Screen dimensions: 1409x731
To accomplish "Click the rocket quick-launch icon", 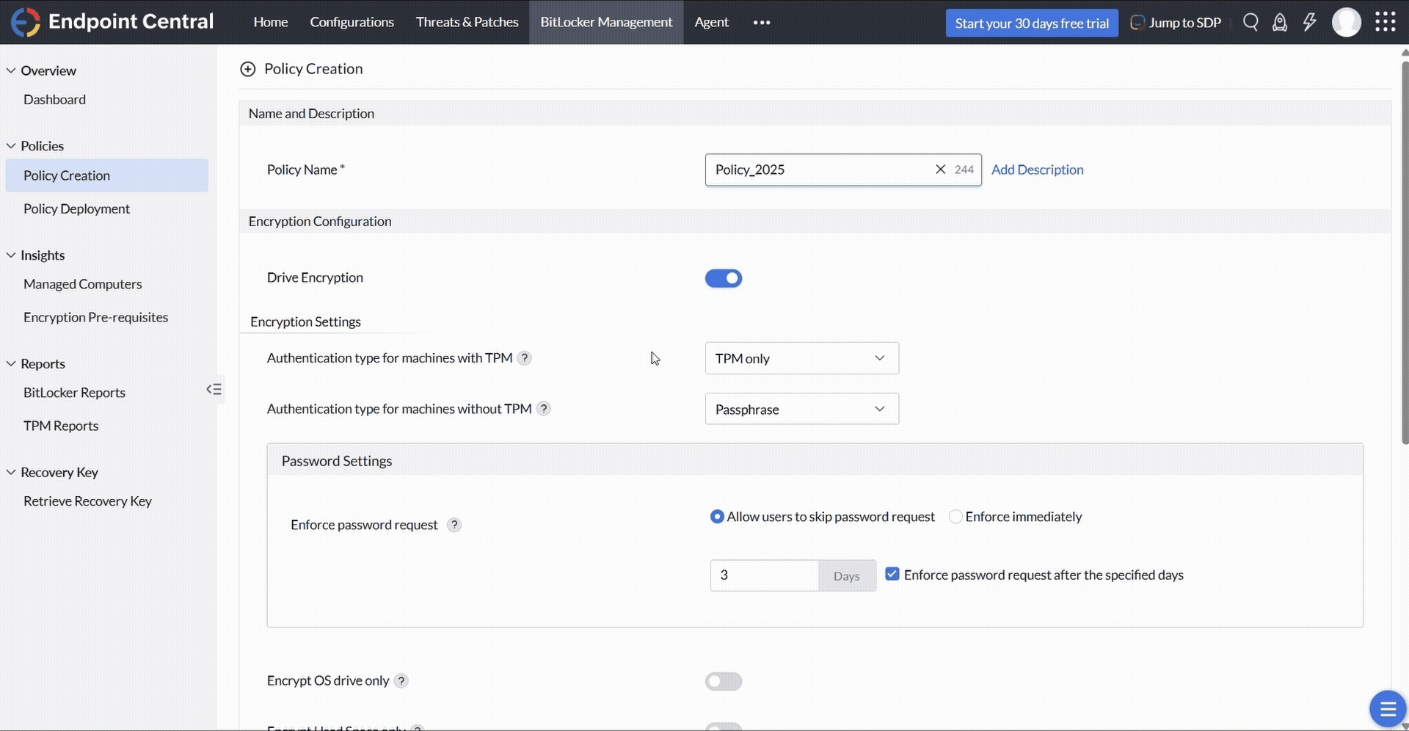I will (1280, 23).
